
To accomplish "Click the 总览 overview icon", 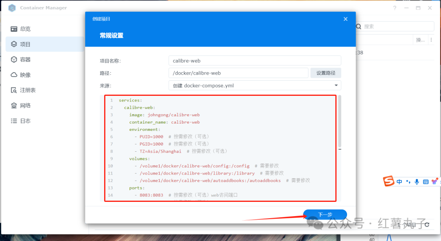I will click(14, 29).
